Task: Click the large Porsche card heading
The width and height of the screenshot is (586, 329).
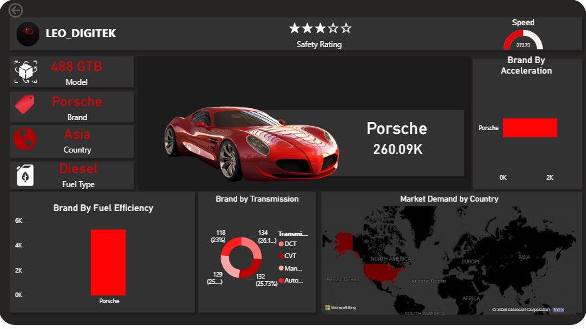Action: click(397, 129)
